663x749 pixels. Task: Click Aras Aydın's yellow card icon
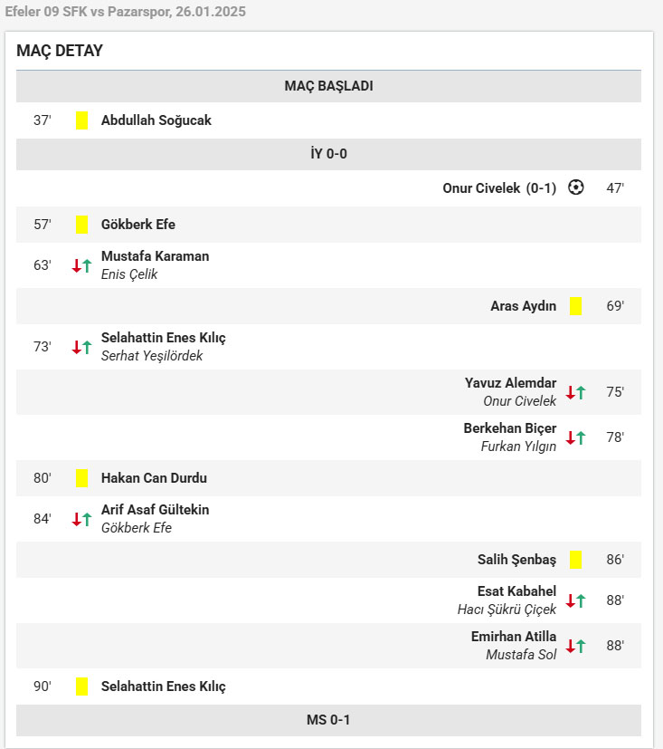(x=576, y=306)
